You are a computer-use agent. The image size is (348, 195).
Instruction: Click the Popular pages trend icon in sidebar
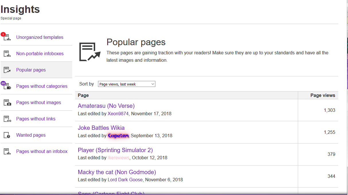(x=7, y=70)
